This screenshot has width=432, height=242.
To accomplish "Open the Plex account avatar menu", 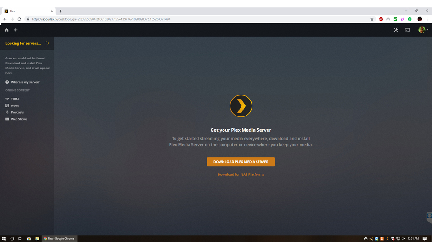I will coord(423,30).
